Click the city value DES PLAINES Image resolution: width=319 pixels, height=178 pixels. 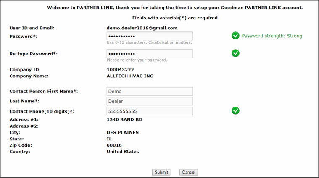click(x=123, y=132)
